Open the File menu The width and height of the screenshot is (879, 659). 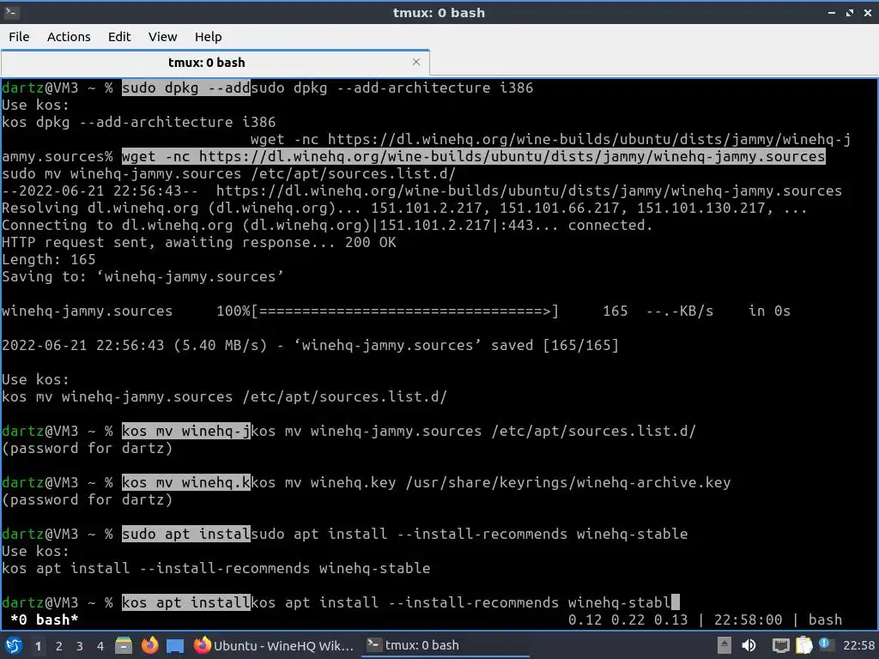coord(19,37)
